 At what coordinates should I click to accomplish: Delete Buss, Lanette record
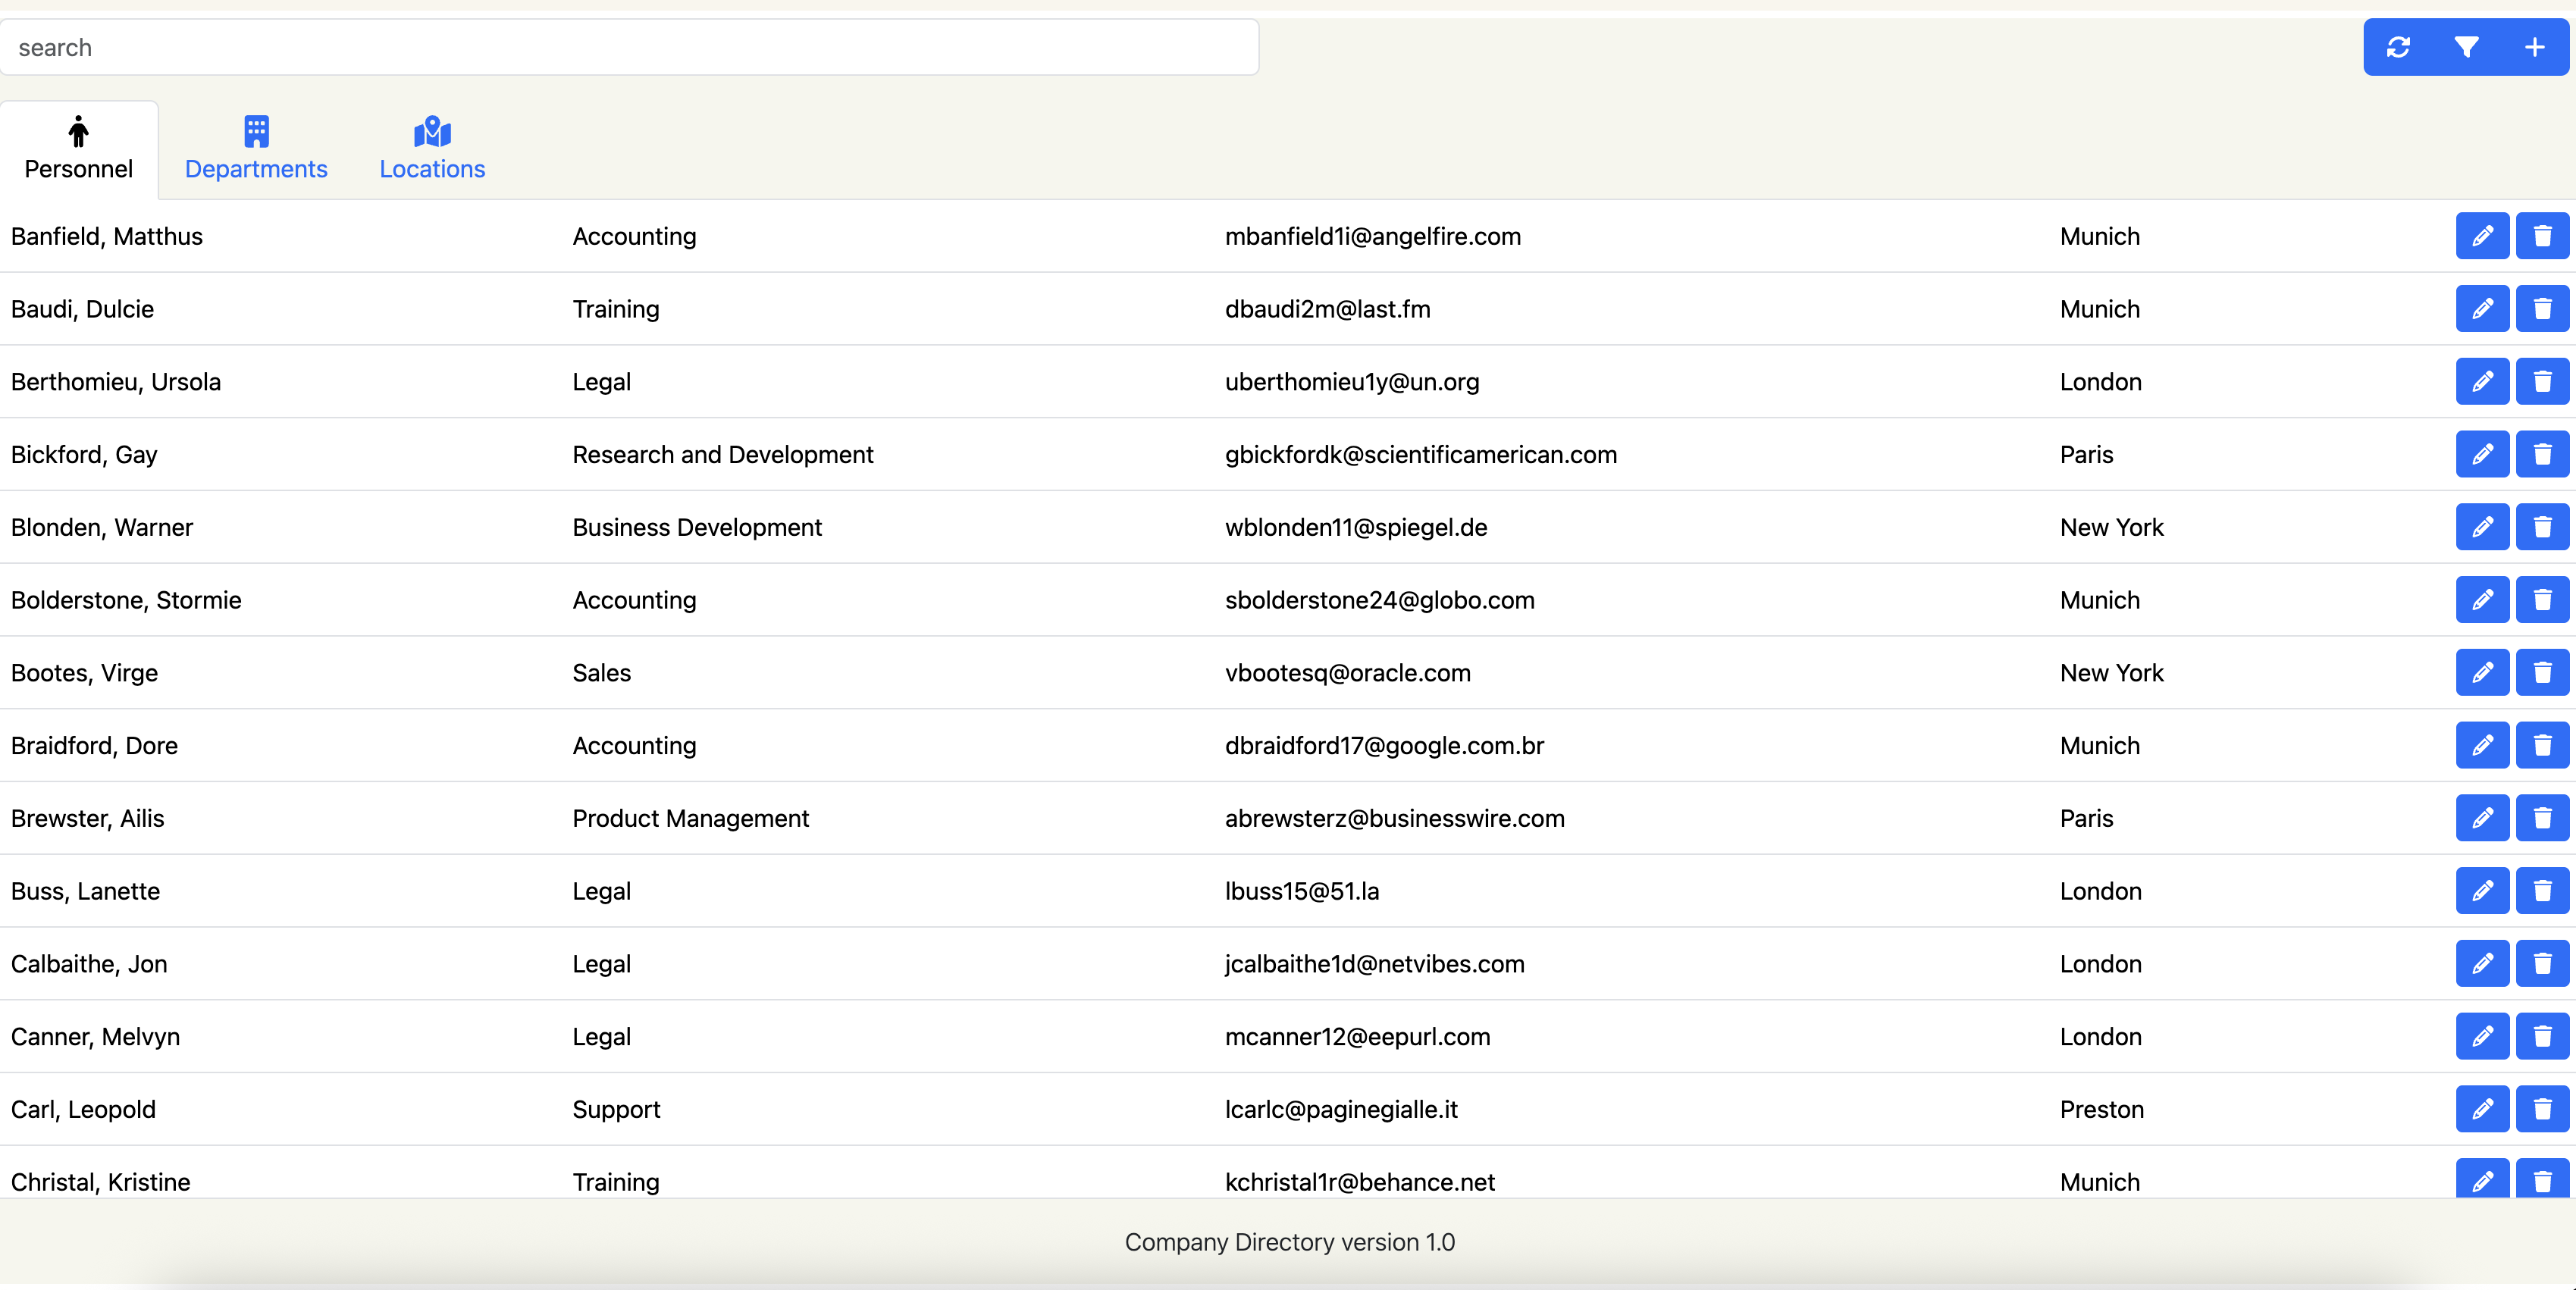[x=2542, y=891]
